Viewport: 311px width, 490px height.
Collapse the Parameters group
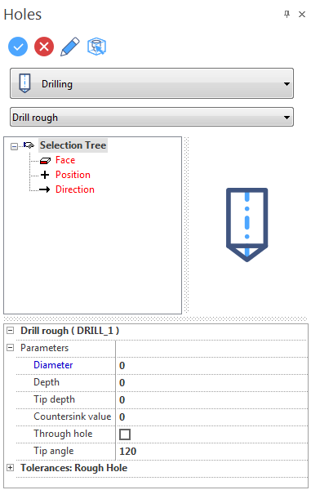tap(11, 348)
